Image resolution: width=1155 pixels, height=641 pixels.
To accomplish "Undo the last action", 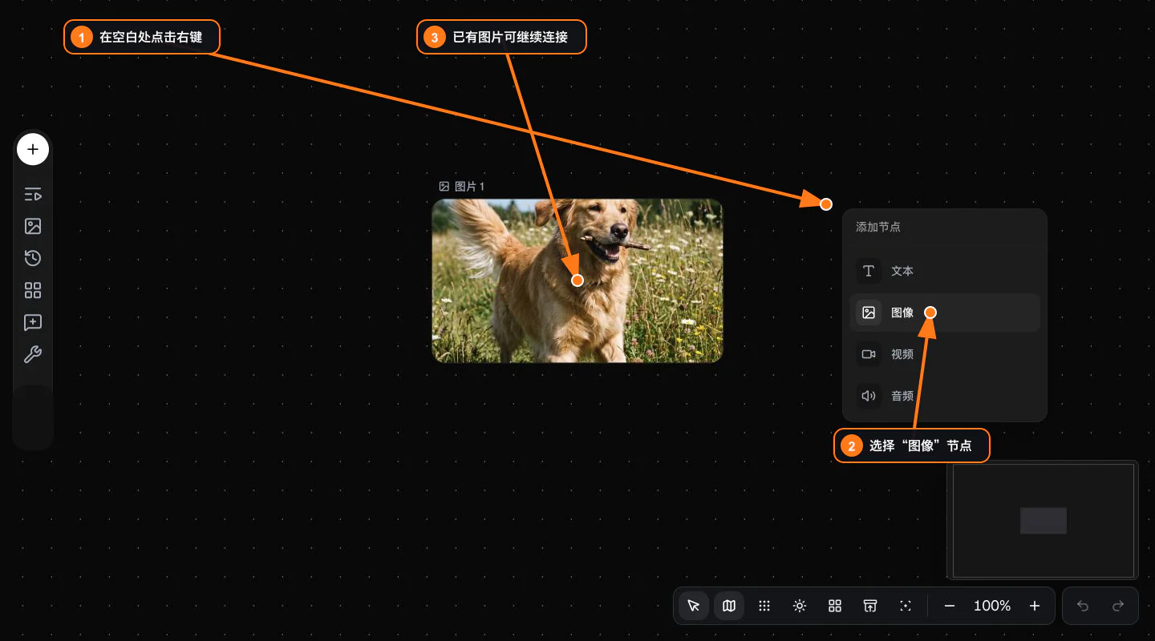I will pos(1083,606).
